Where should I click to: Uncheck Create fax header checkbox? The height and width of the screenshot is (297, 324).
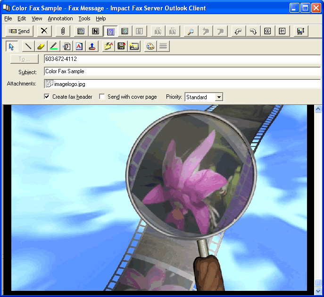tap(47, 97)
